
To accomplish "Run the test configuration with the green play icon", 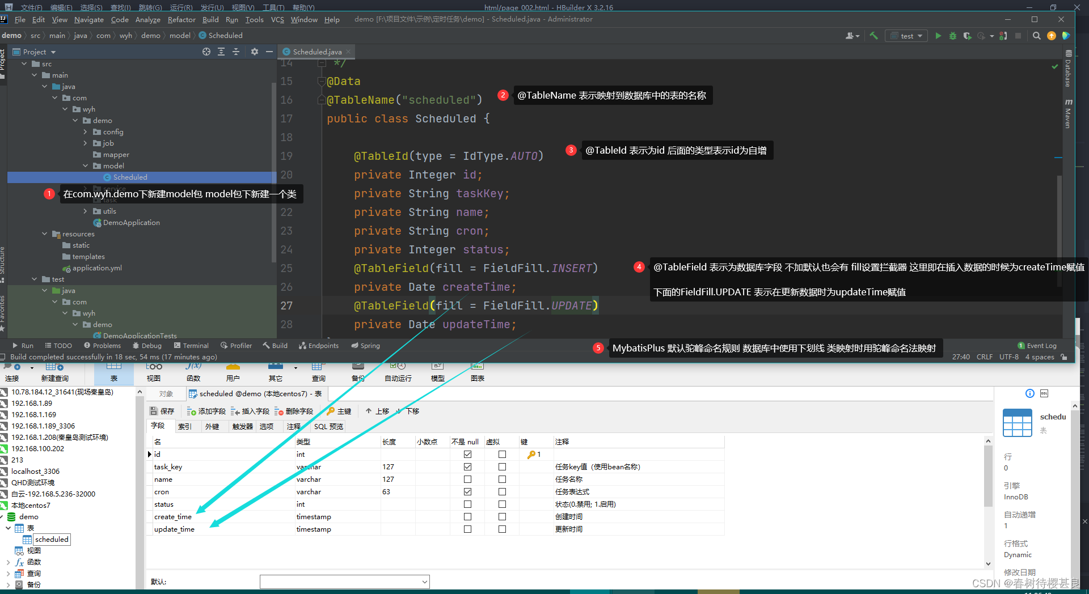I will (x=938, y=35).
